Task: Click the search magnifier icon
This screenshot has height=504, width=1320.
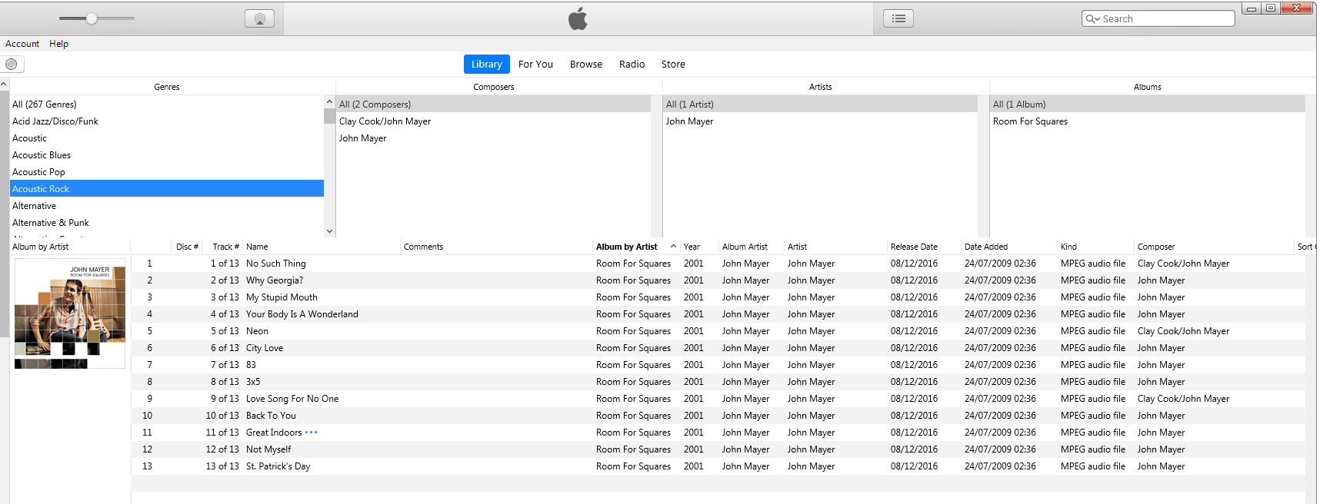Action: pyautogui.click(x=1092, y=19)
